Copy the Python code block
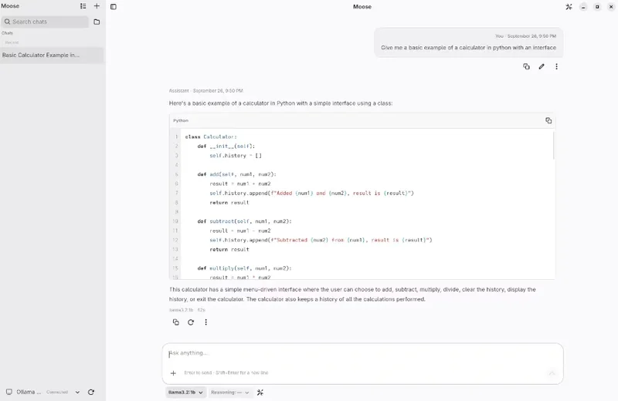This screenshot has width=618, height=401. coord(548,120)
